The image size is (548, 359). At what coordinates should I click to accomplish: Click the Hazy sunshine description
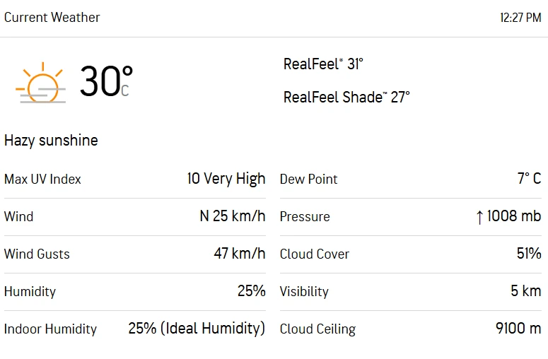[51, 141]
